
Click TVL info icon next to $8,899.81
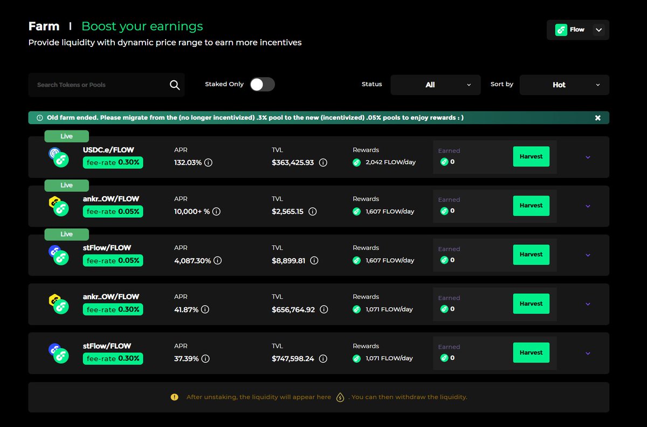pos(314,260)
